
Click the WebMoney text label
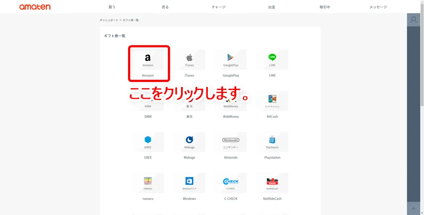click(231, 117)
